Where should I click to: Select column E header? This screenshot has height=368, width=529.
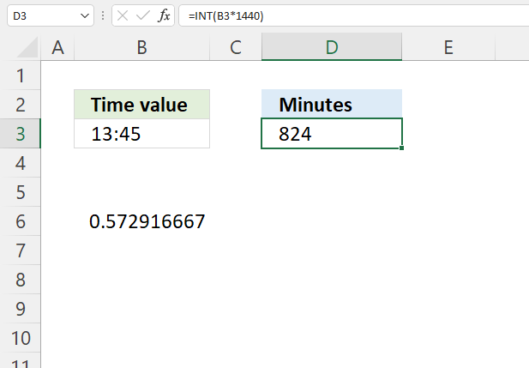448,47
